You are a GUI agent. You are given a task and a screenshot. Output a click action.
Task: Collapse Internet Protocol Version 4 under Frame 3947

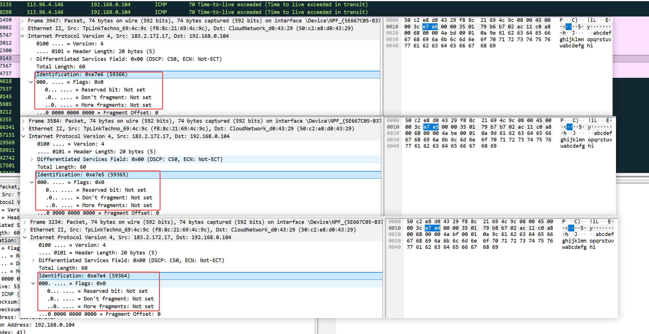tap(22, 36)
